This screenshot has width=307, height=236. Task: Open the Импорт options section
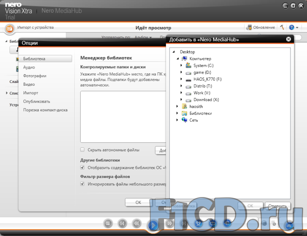[31, 93]
